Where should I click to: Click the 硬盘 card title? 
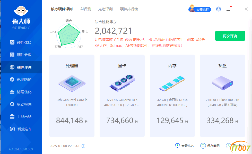point(222,66)
